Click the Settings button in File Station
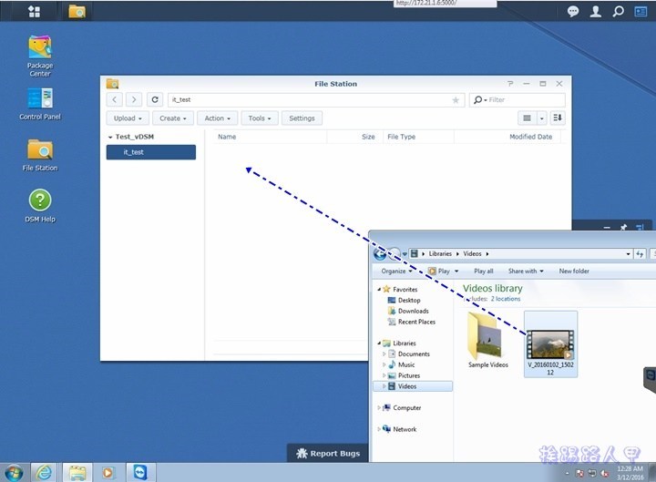 click(302, 118)
